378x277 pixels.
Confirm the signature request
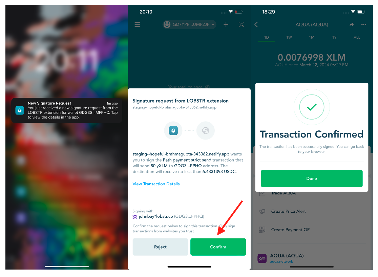coord(218,247)
